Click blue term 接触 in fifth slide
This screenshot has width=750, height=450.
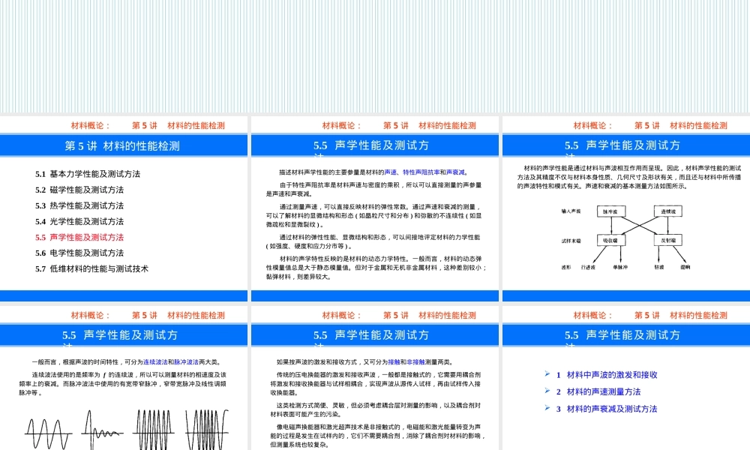point(394,362)
